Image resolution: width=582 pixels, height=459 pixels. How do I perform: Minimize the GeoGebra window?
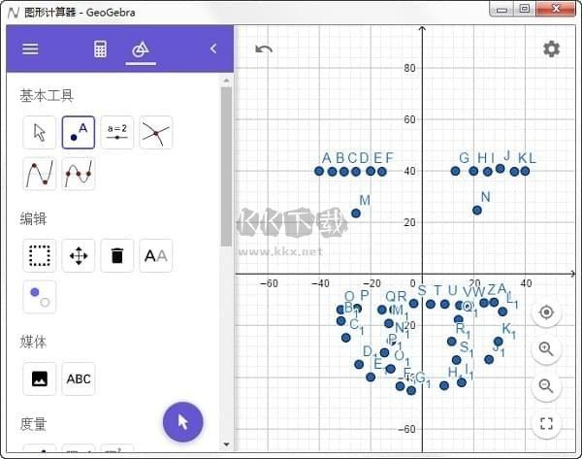[501, 10]
